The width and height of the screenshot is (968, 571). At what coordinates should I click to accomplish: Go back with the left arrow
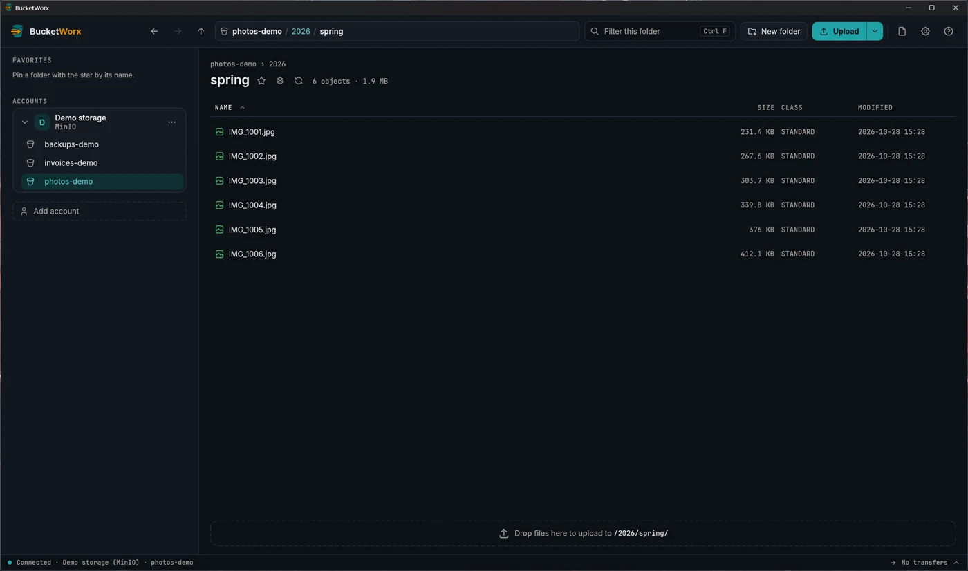tap(154, 31)
